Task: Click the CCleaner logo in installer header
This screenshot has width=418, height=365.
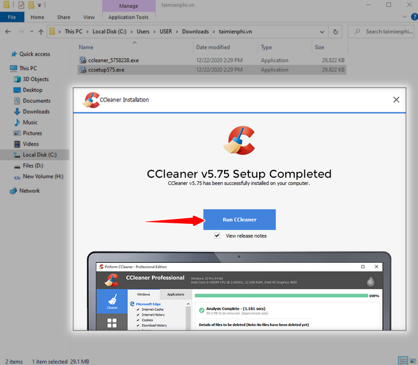Action: (x=91, y=100)
